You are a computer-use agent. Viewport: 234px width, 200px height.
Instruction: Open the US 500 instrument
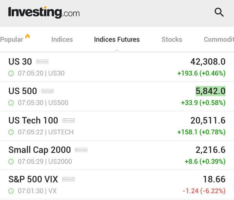(x=117, y=96)
